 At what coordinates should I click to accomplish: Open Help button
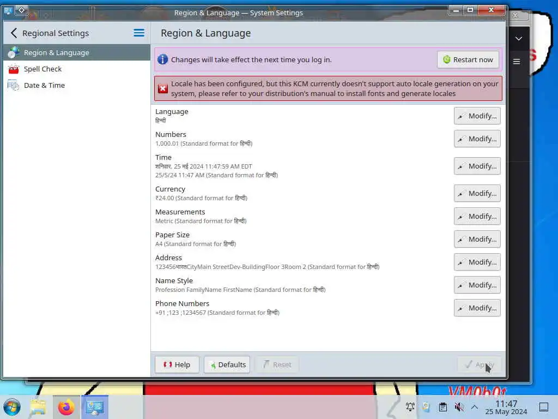tap(177, 364)
